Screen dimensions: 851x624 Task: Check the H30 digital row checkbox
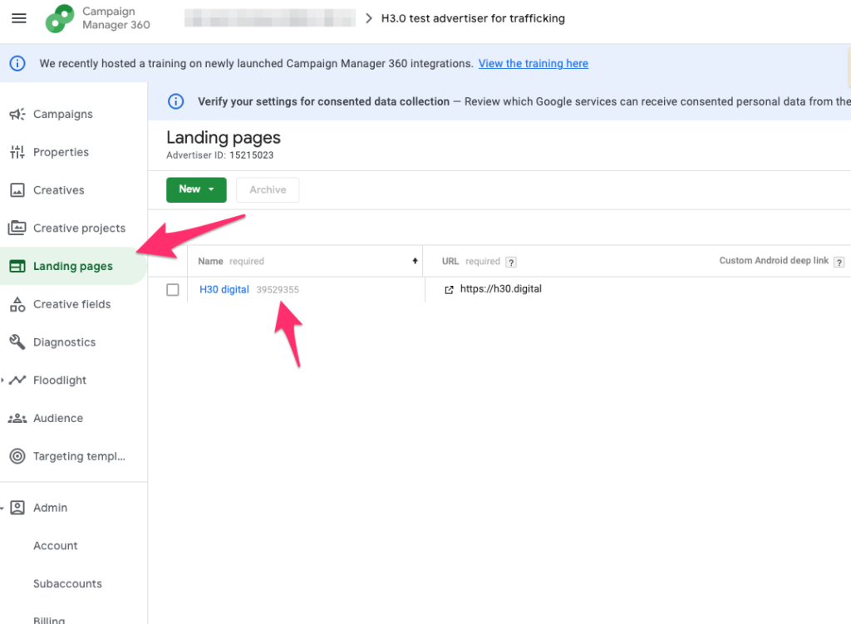point(173,290)
